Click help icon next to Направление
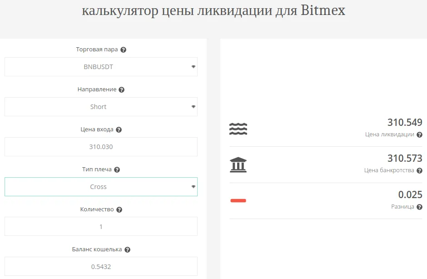 [x=122, y=90]
